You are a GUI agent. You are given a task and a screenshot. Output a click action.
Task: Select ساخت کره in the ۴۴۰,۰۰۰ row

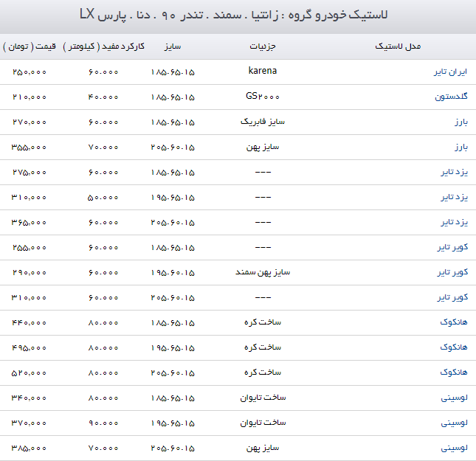pos(263,322)
